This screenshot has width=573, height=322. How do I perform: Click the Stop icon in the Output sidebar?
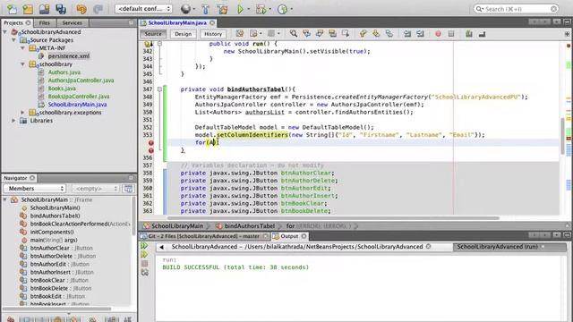click(144, 263)
